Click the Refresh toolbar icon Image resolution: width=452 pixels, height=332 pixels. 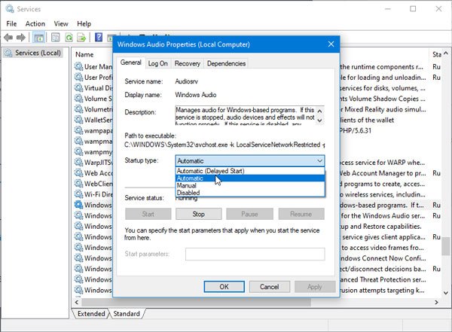69,37
